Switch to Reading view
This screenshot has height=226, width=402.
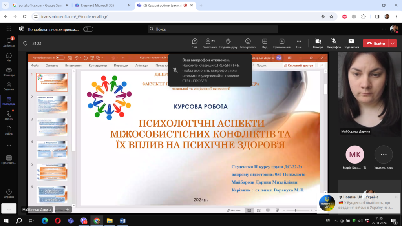(x=268, y=210)
